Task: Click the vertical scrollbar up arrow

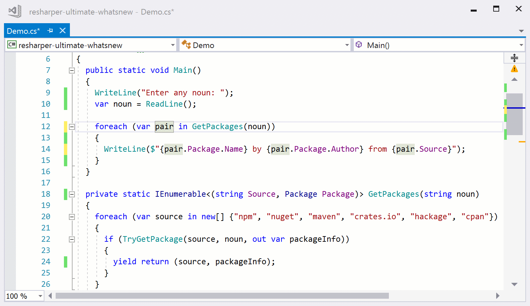Action: (514, 79)
